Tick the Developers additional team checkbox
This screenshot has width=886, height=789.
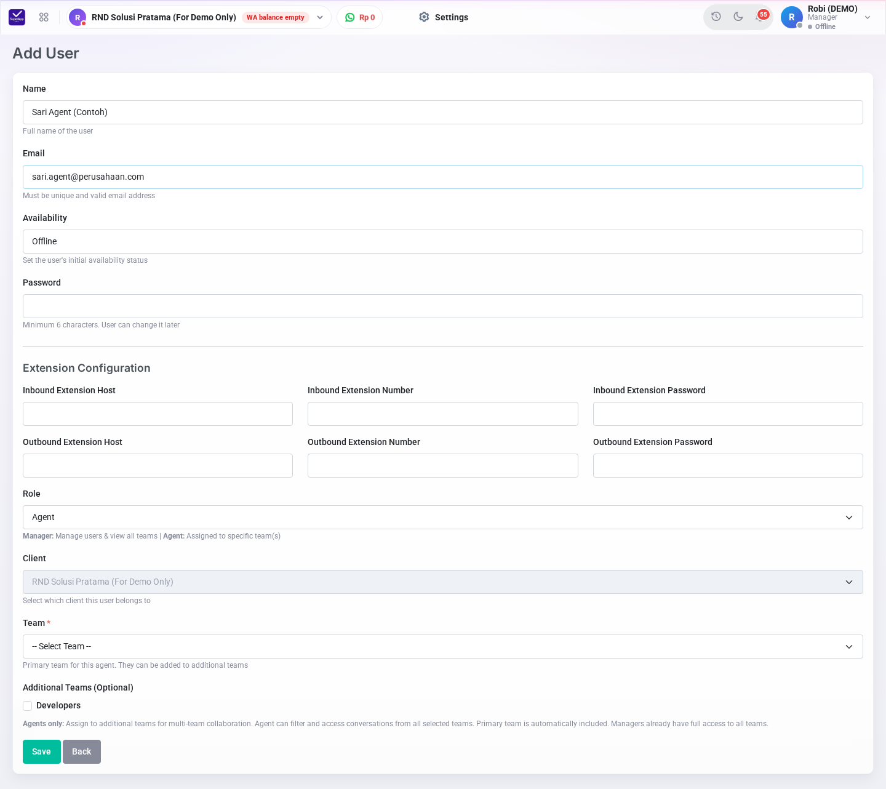pos(28,706)
